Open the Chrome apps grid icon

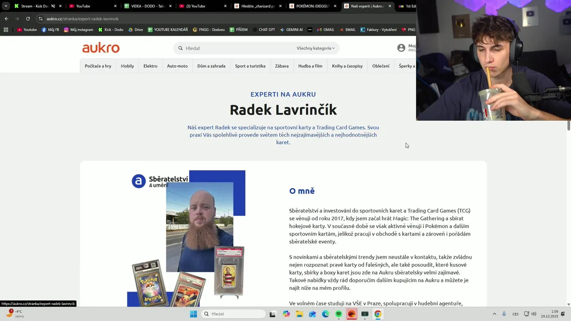pos(6,29)
